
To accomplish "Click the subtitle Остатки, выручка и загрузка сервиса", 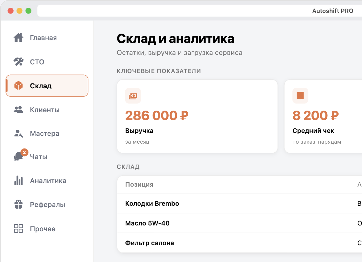I will [x=180, y=53].
